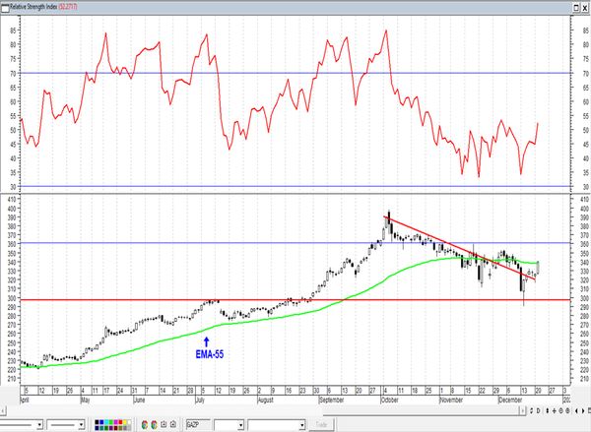Click the scroll chart right arrow icon
591x432 pixels.
coord(583,410)
